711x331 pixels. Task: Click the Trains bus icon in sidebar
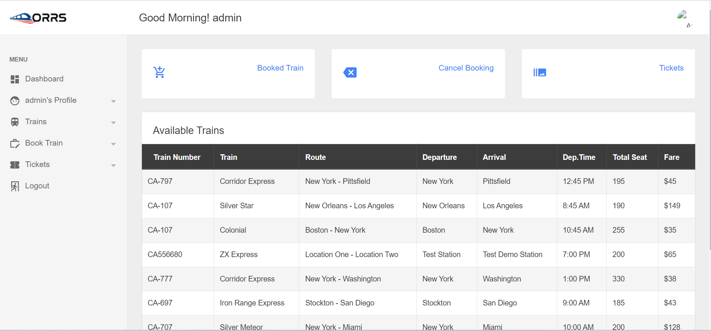point(15,122)
